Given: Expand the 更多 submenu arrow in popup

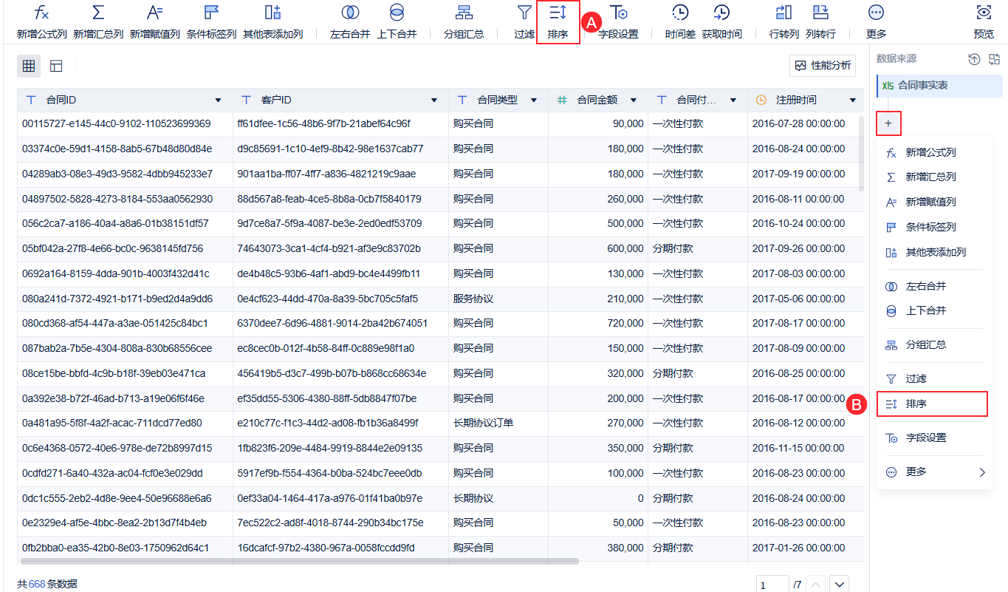Looking at the screenshot, I should [982, 472].
